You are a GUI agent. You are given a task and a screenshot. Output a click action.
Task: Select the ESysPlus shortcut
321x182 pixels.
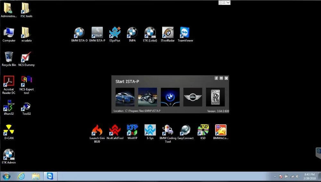pyautogui.click(x=115, y=35)
